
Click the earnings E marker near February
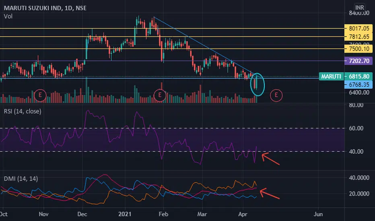(x=159, y=95)
